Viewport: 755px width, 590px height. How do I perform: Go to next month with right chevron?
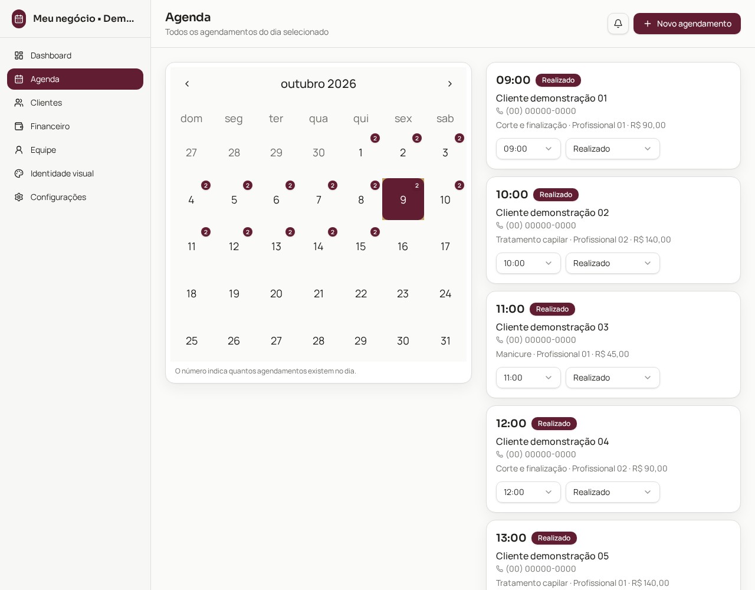tap(450, 84)
